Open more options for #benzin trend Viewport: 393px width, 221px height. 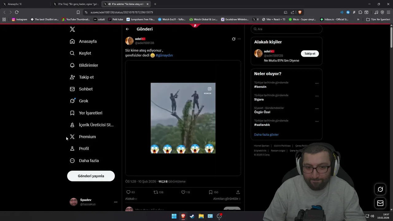pos(317,83)
